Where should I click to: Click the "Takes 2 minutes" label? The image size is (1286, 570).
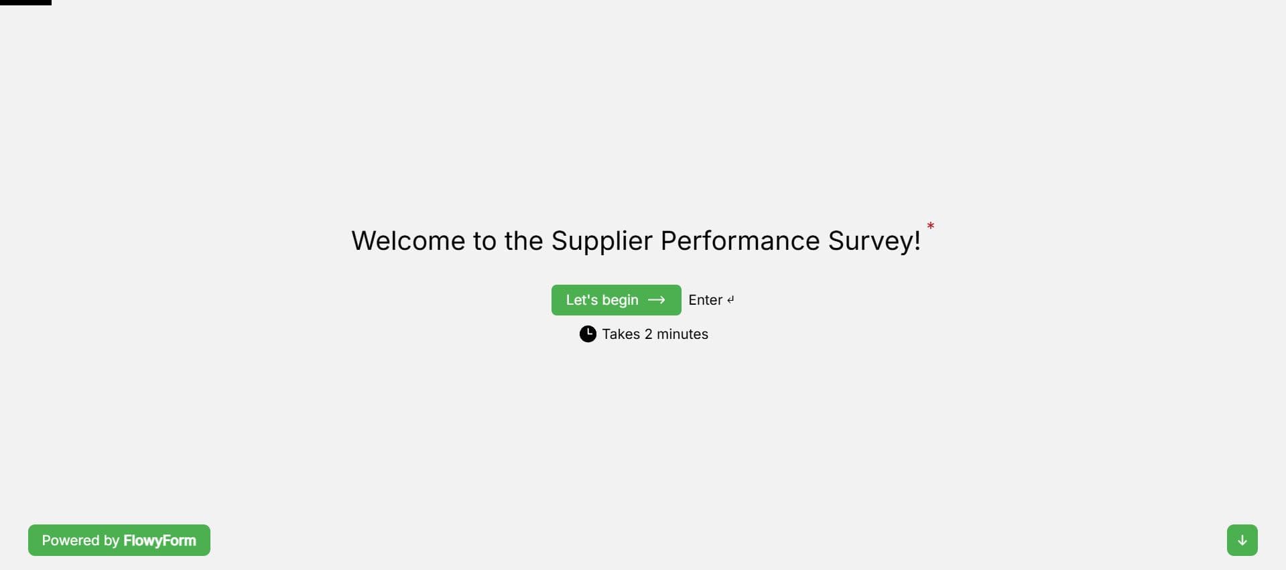tap(655, 334)
